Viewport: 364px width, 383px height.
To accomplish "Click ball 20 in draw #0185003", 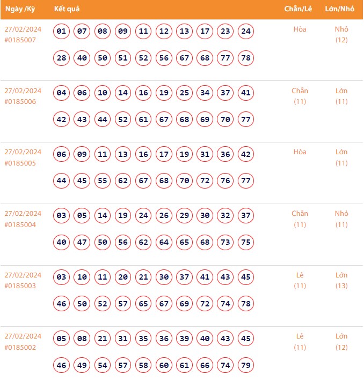I will click(123, 277).
